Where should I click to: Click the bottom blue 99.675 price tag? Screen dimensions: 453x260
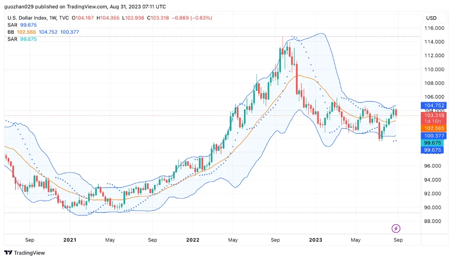click(x=434, y=150)
